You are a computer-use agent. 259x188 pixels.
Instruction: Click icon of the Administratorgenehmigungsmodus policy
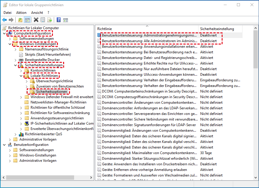click(99, 35)
